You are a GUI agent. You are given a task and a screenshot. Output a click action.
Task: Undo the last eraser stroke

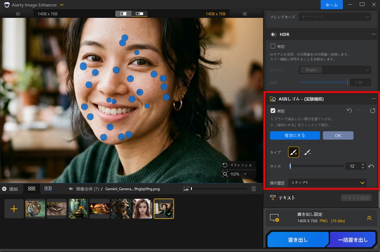click(x=349, y=111)
